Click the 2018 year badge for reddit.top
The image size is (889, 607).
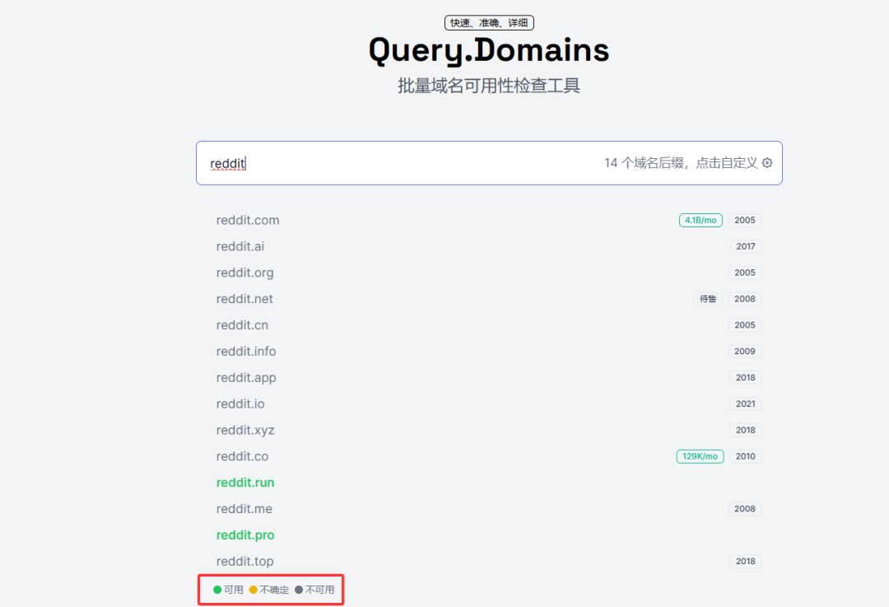point(746,561)
